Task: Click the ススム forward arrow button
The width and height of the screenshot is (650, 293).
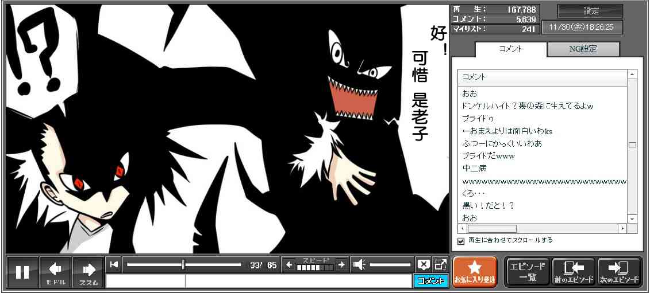Action: click(x=89, y=272)
